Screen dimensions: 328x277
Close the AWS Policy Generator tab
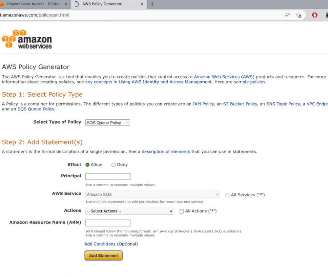click(x=142, y=4)
